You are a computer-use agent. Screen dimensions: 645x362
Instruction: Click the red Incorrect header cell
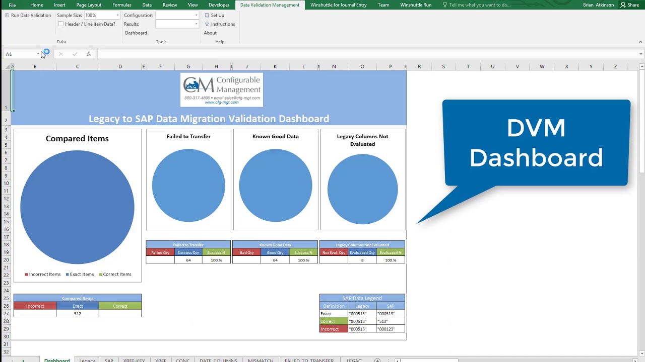pos(35,306)
